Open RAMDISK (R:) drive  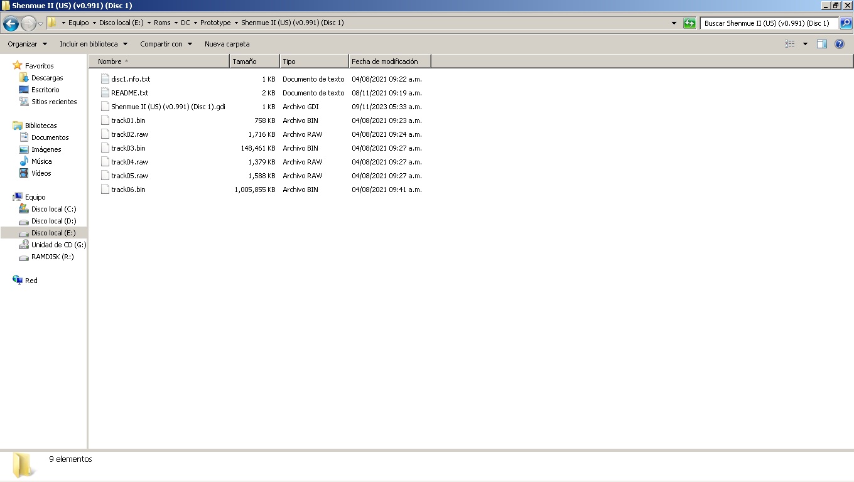[52, 257]
